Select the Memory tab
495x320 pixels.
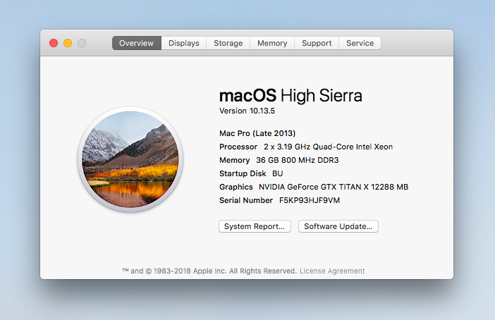[x=272, y=43]
